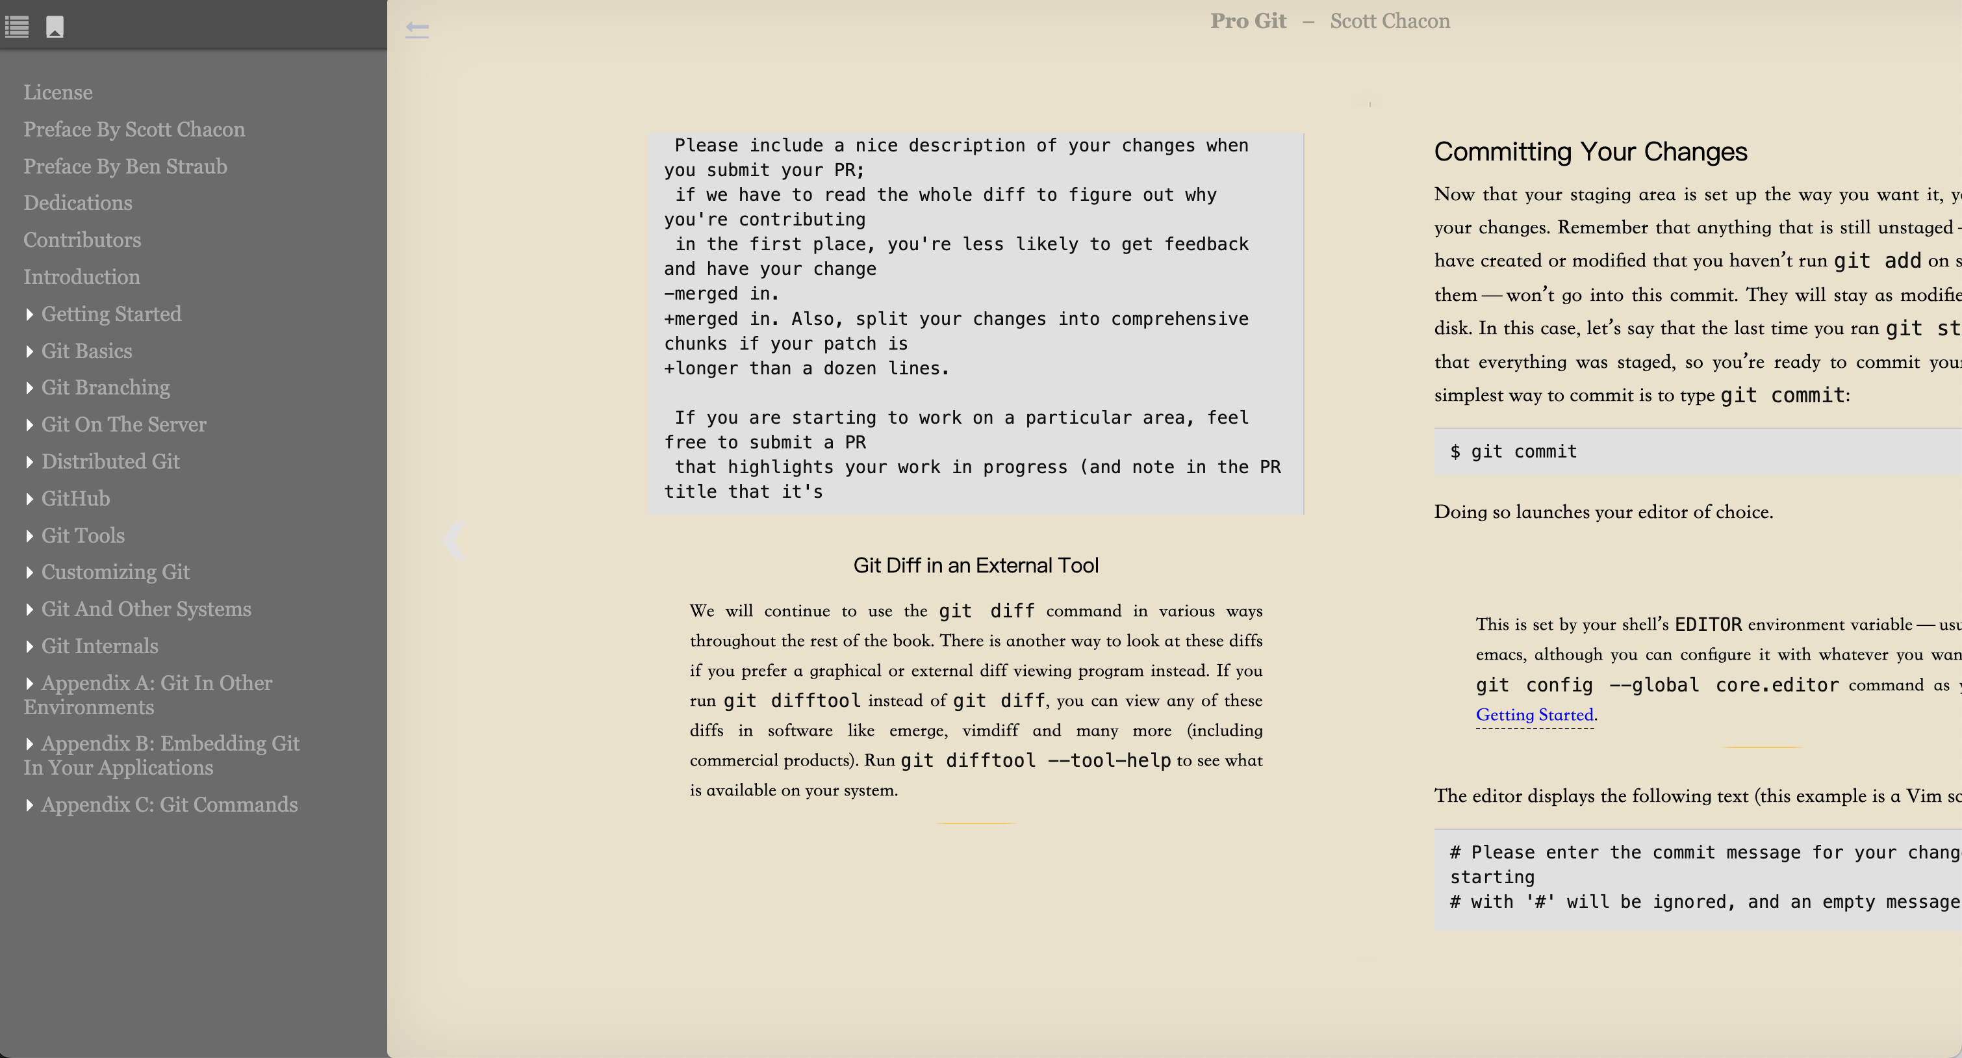
Task: Select the Introduction chapter
Action: click(x=81, y=276)
